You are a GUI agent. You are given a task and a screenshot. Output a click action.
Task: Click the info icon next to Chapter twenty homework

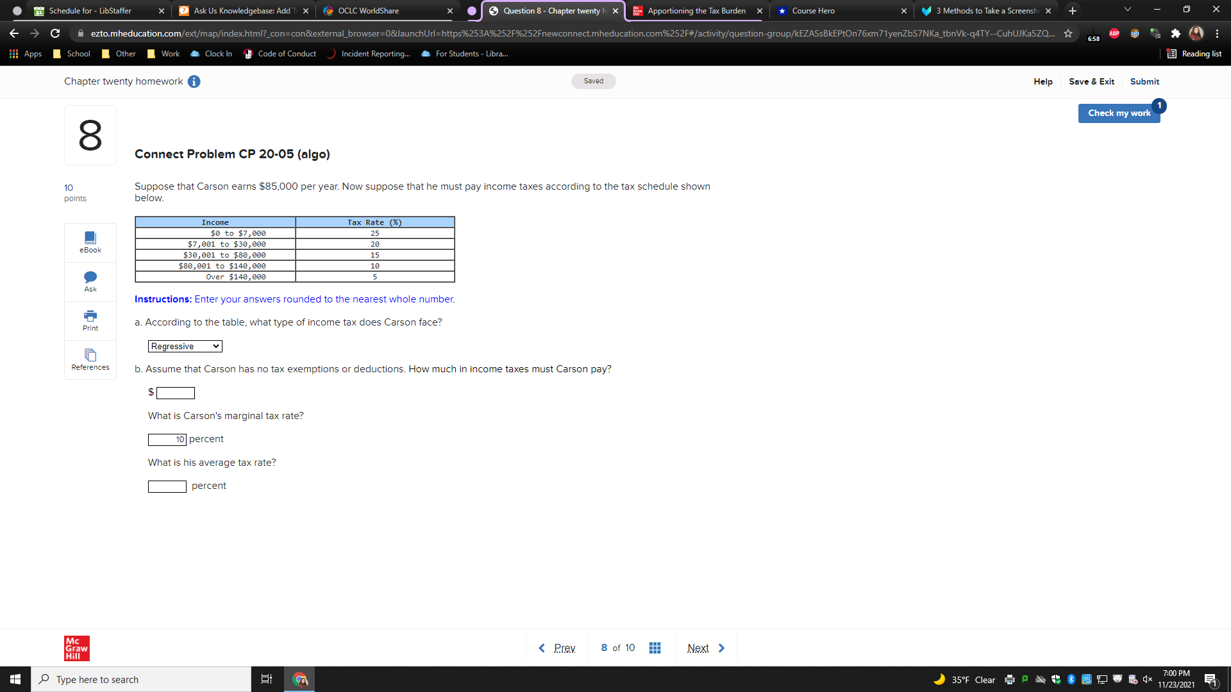click(194, 81)
